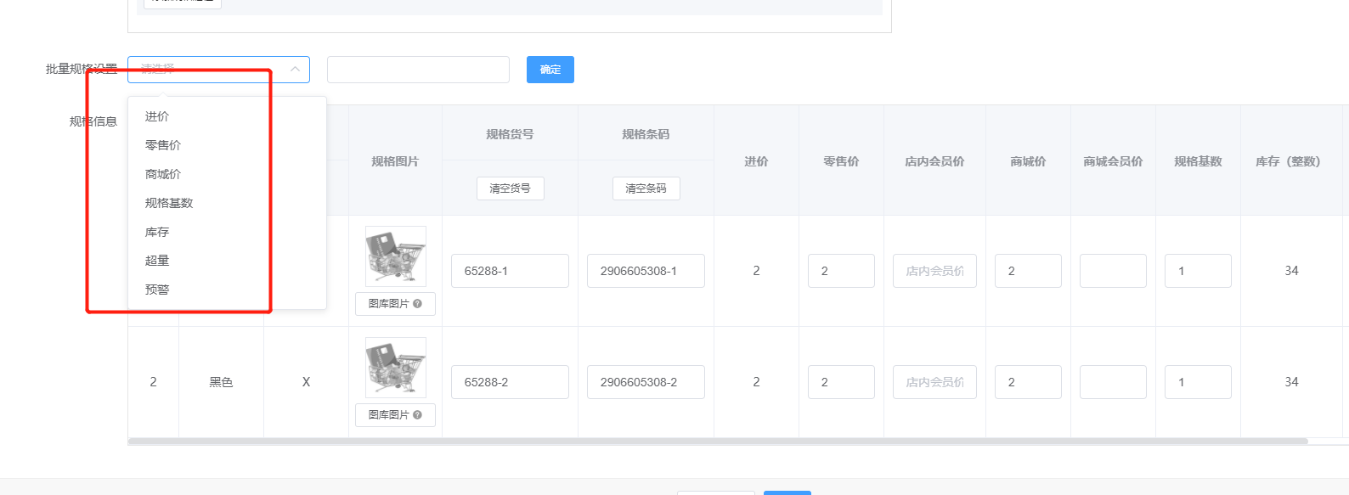Click the 进价 value 2 in row 65288-2
This screenshot has width=1349, height=495.
756,382
